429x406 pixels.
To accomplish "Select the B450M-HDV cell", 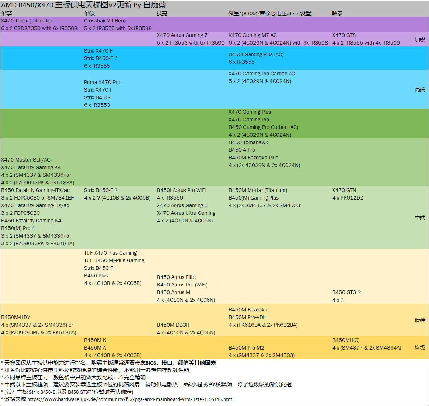I will coord(16,317).
